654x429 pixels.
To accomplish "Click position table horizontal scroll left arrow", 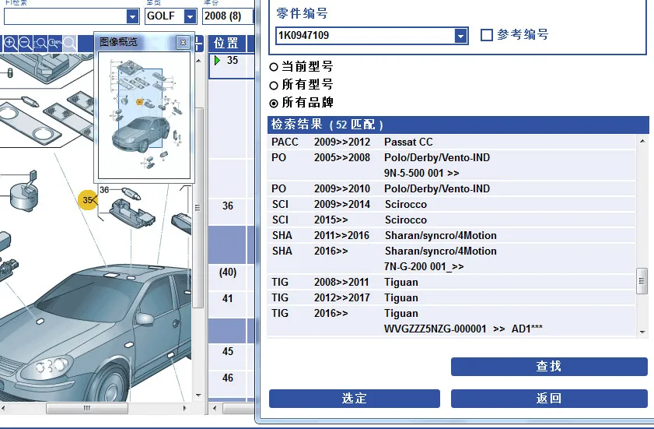I will [x=215, y=408].
